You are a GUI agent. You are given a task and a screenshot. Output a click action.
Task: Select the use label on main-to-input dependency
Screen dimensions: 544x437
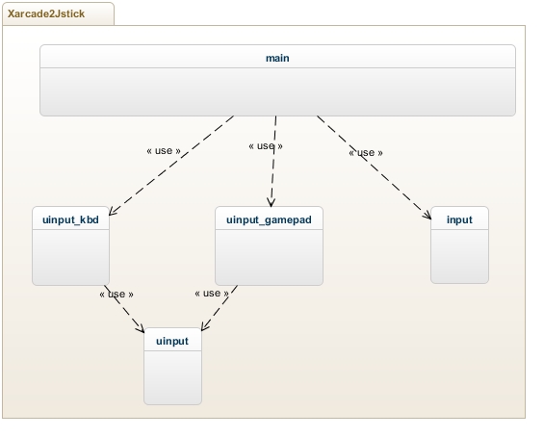tap(366, 153)
